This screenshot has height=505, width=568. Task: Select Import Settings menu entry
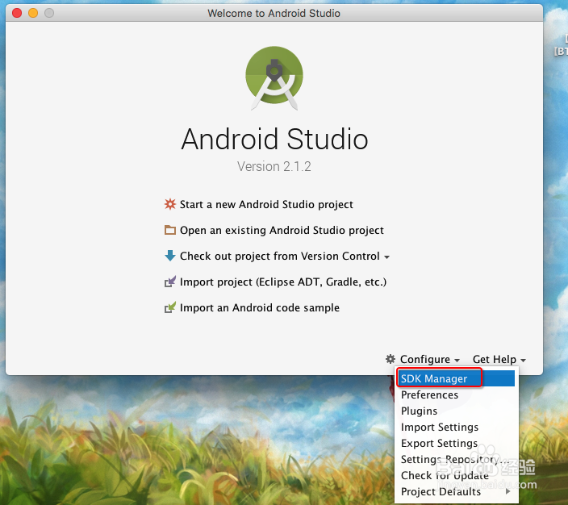point(457,427)
